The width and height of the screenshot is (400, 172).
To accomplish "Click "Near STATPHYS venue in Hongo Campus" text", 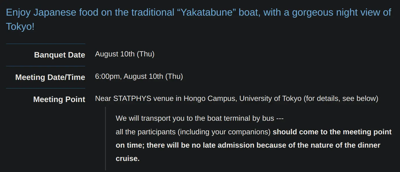I will (x=166, y=99).
